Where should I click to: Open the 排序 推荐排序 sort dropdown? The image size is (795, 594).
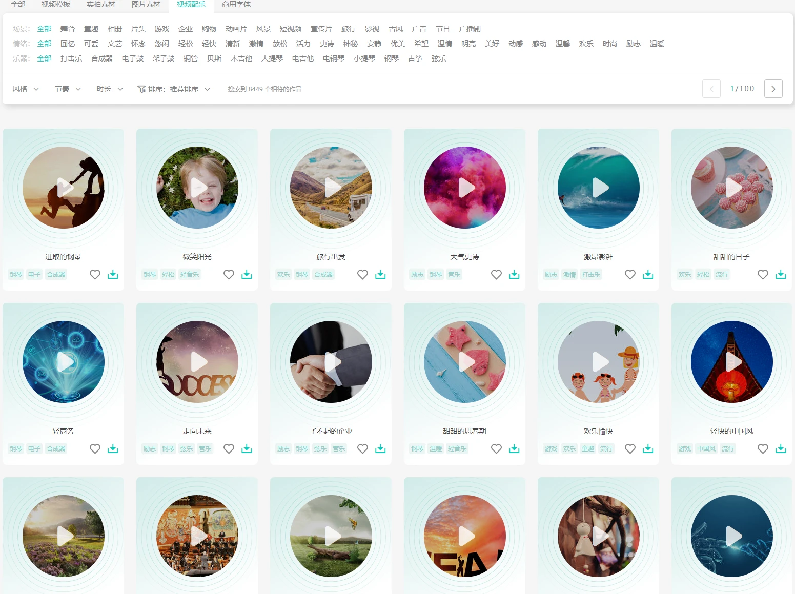[174, 89]
